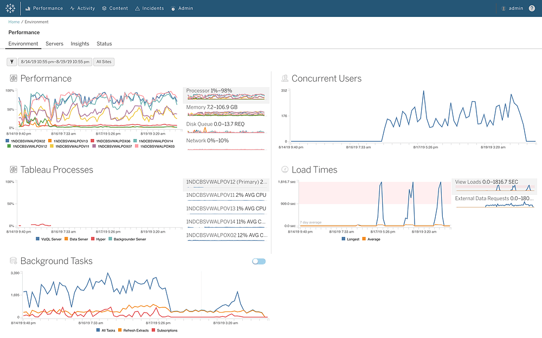Open the Admin menu with gear icon
Screen dimensions: 542x338
click(x=182, y=8)
